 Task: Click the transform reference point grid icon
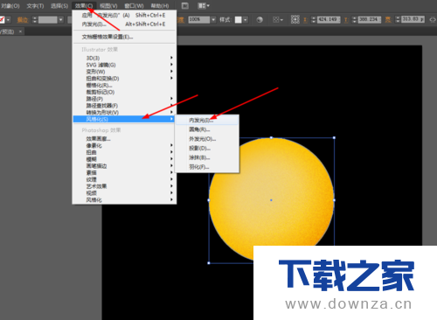pos(295,19)
